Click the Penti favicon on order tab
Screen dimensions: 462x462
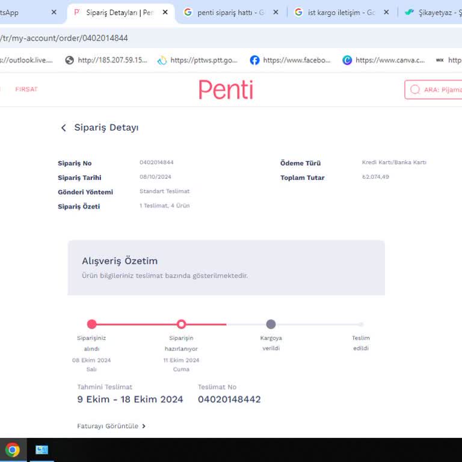[77, 12]
